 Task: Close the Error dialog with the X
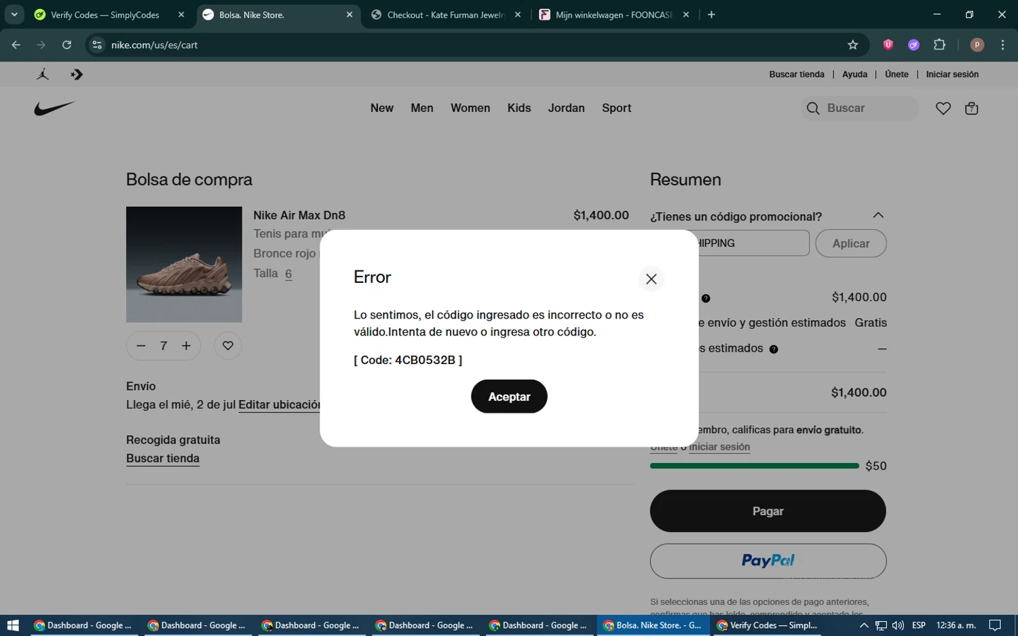651,279
